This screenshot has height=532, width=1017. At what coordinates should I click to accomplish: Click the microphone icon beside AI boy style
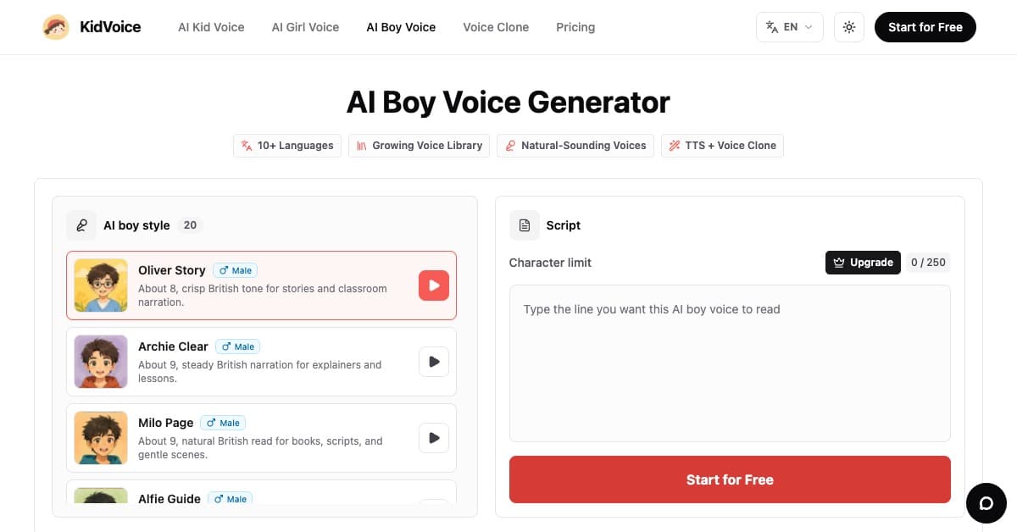pyautogui.click(x=81, y=225)
